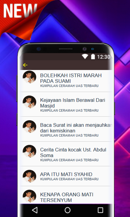
Task: Open avatar beside Kejayaan Islam Berawal
Action: tap(30, 102)
